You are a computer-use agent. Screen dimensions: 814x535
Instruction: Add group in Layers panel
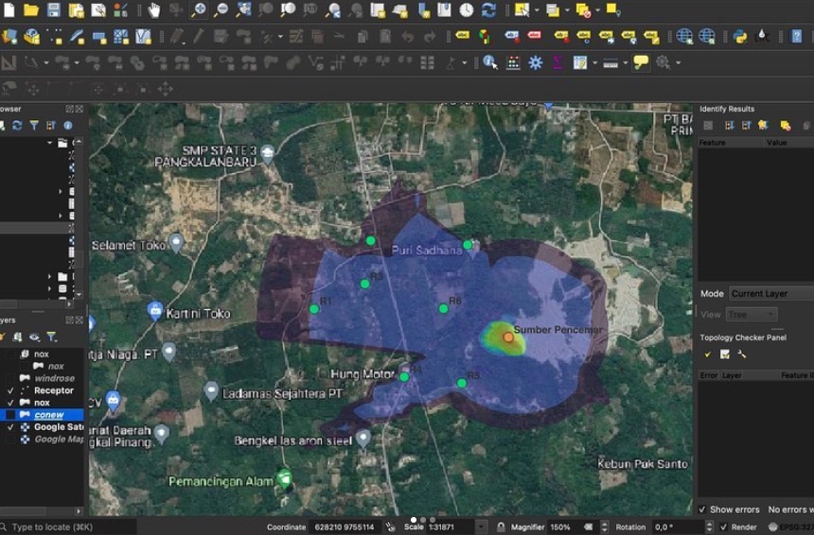coord(17,337)
